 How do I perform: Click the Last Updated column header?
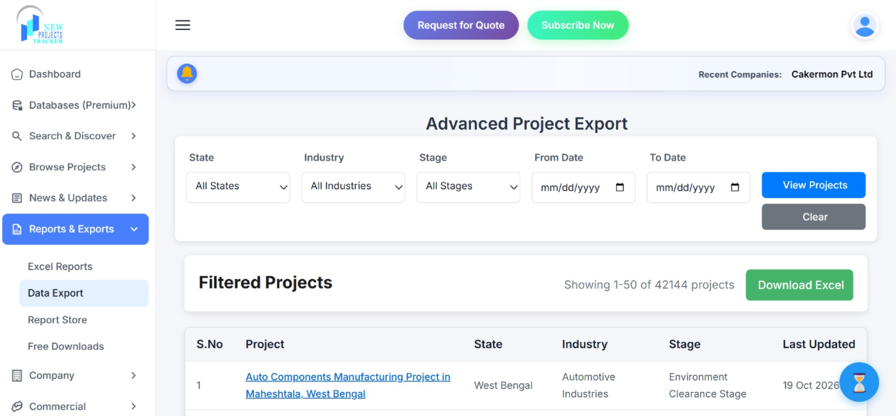coord(819,344)
